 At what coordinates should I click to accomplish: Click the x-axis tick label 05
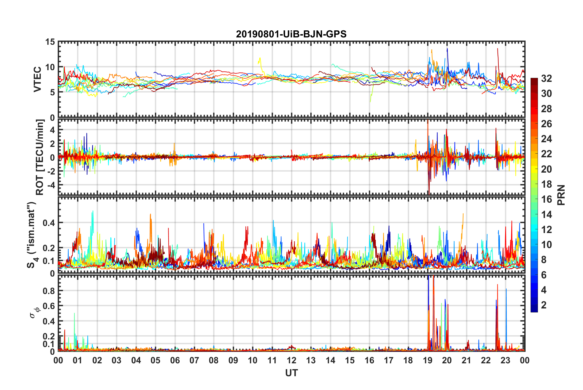coord(155,360)
